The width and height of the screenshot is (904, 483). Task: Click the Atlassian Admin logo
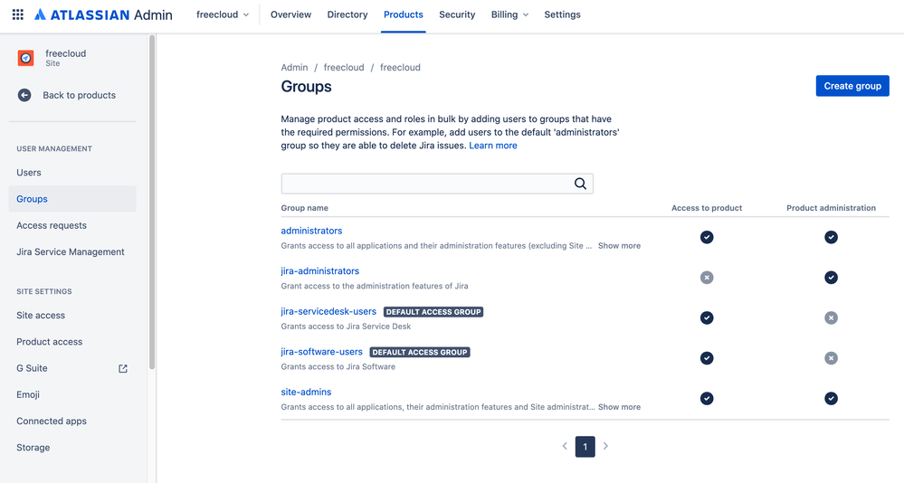(103, 14)
